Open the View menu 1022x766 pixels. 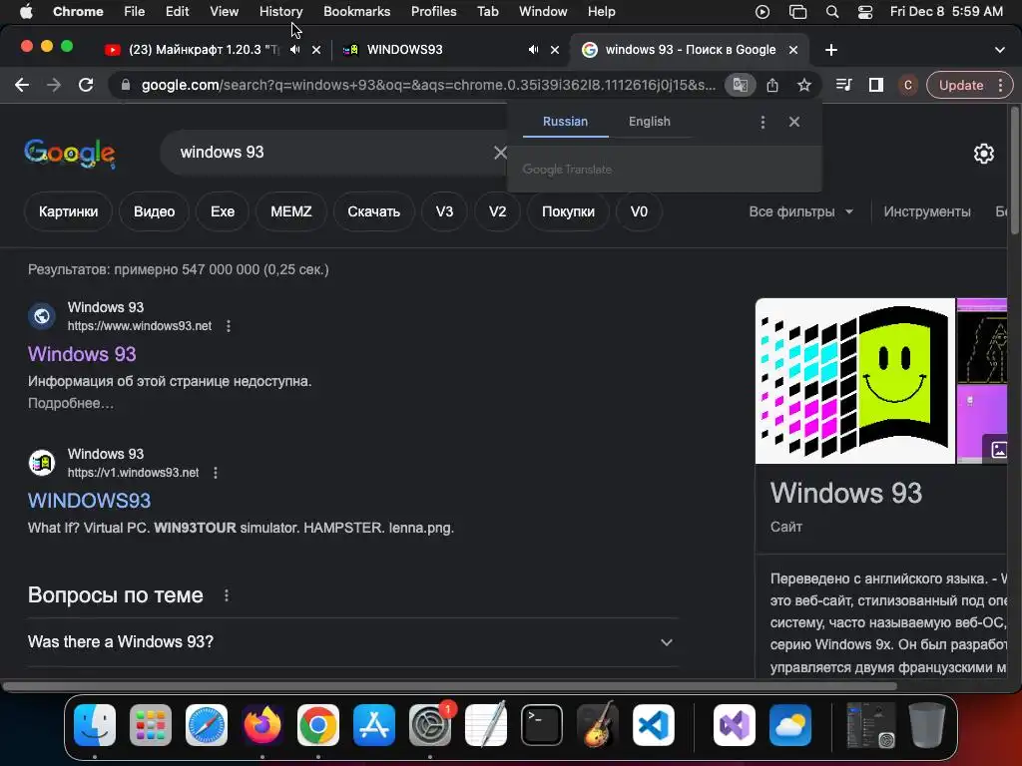point(224,11)
